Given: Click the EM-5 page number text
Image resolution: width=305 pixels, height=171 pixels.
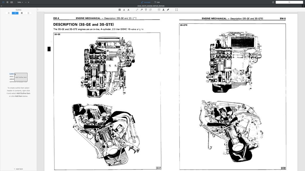Looking at the screenshot, I should tap(283, 19).
